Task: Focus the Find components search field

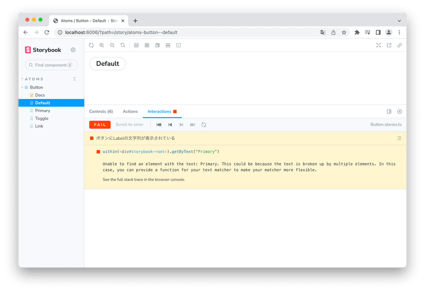Action: [x=51, y=65]
